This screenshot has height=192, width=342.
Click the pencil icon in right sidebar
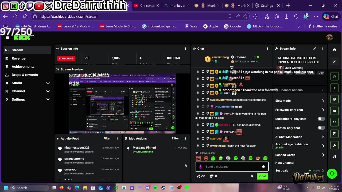[x=335, y=61]
